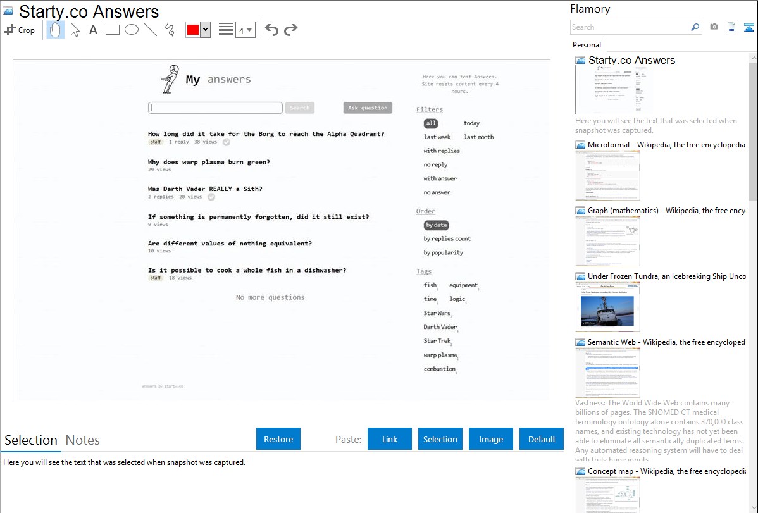The height and width of the screenshot is (513, 758).
Task: Click the Restore button
Action: point(278,439)
